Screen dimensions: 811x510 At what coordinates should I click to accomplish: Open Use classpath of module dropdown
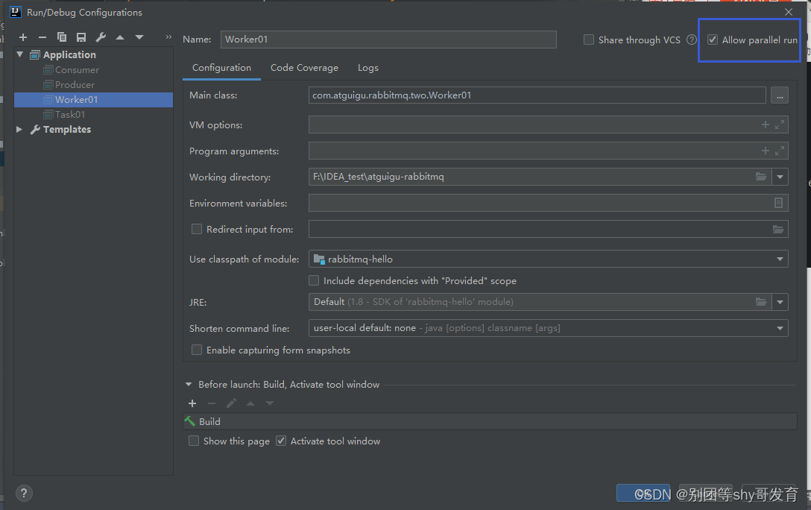(780, 259)
